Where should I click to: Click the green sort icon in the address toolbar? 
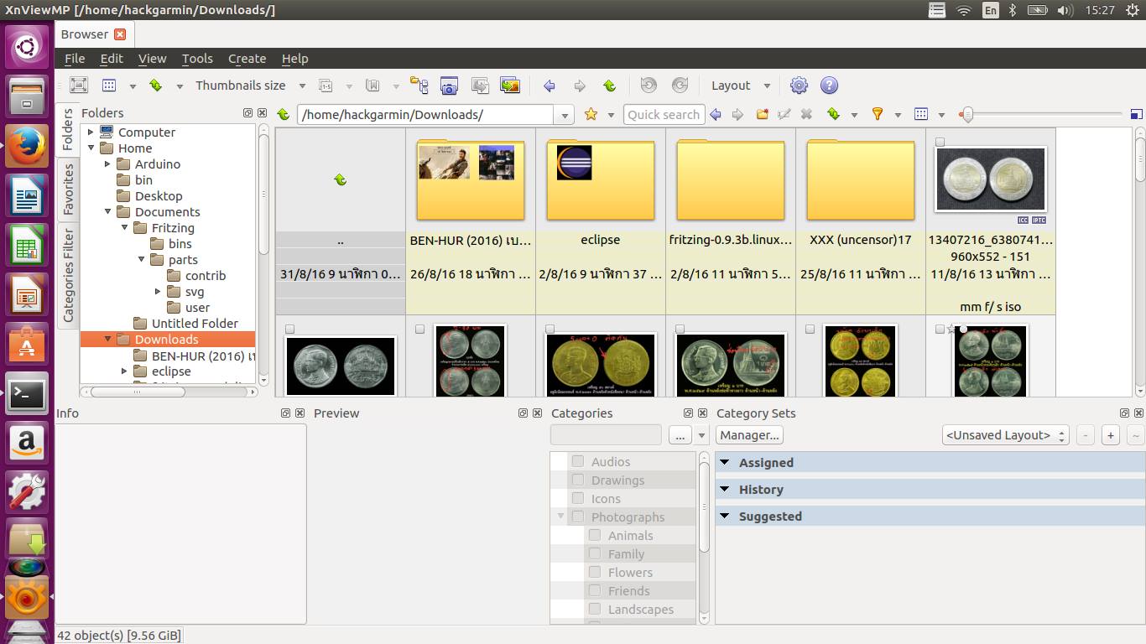(833, 115)
